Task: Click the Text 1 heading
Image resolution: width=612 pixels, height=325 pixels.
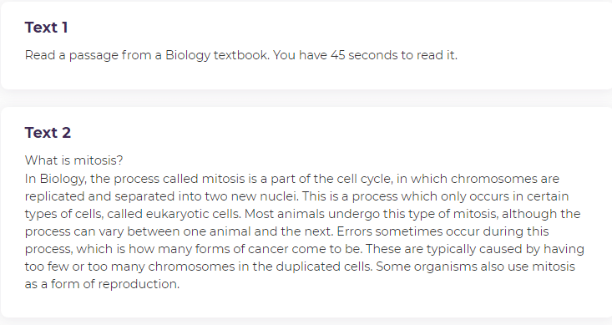Action: coord(47,28)
